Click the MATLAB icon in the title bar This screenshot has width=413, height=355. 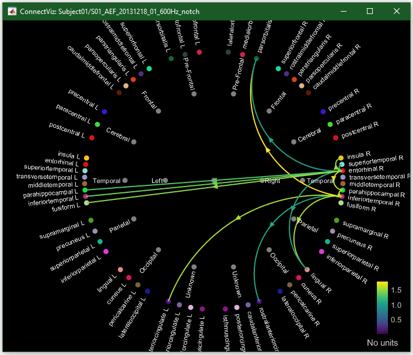[x=10, y=11]
